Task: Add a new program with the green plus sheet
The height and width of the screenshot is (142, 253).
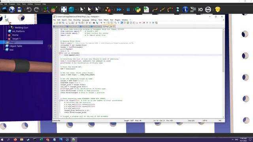Action: [x=146, y=9]
